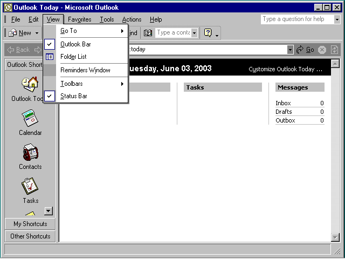Click the Refresh page icon
Viewport: 345px width, 259px height.
[x=334, y=50]
